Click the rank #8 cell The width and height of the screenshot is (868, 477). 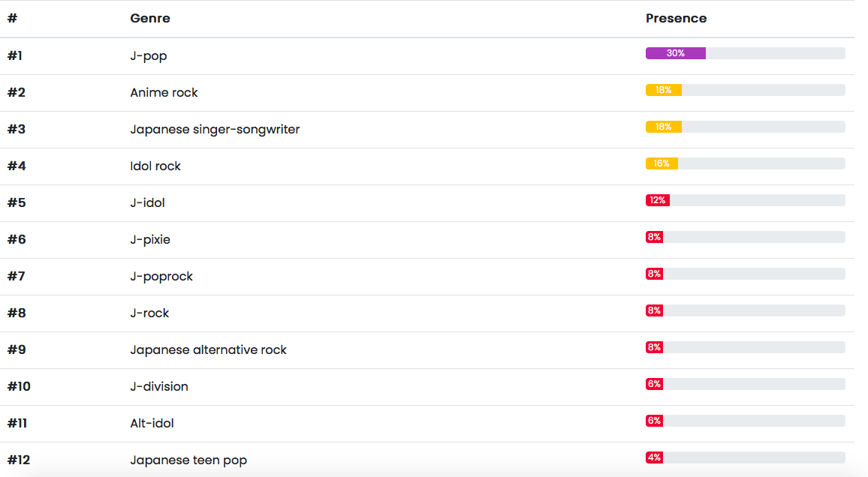coord(17,313)
